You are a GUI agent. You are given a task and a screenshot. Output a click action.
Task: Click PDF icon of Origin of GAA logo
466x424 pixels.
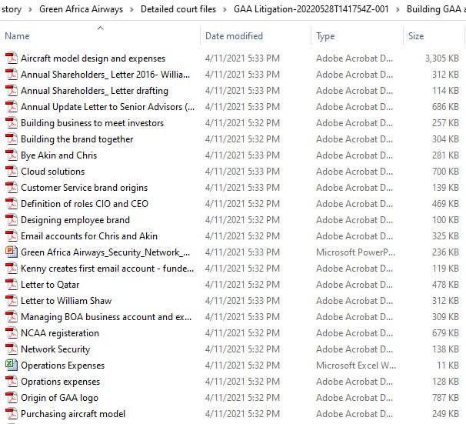click(x=12, y=398)
